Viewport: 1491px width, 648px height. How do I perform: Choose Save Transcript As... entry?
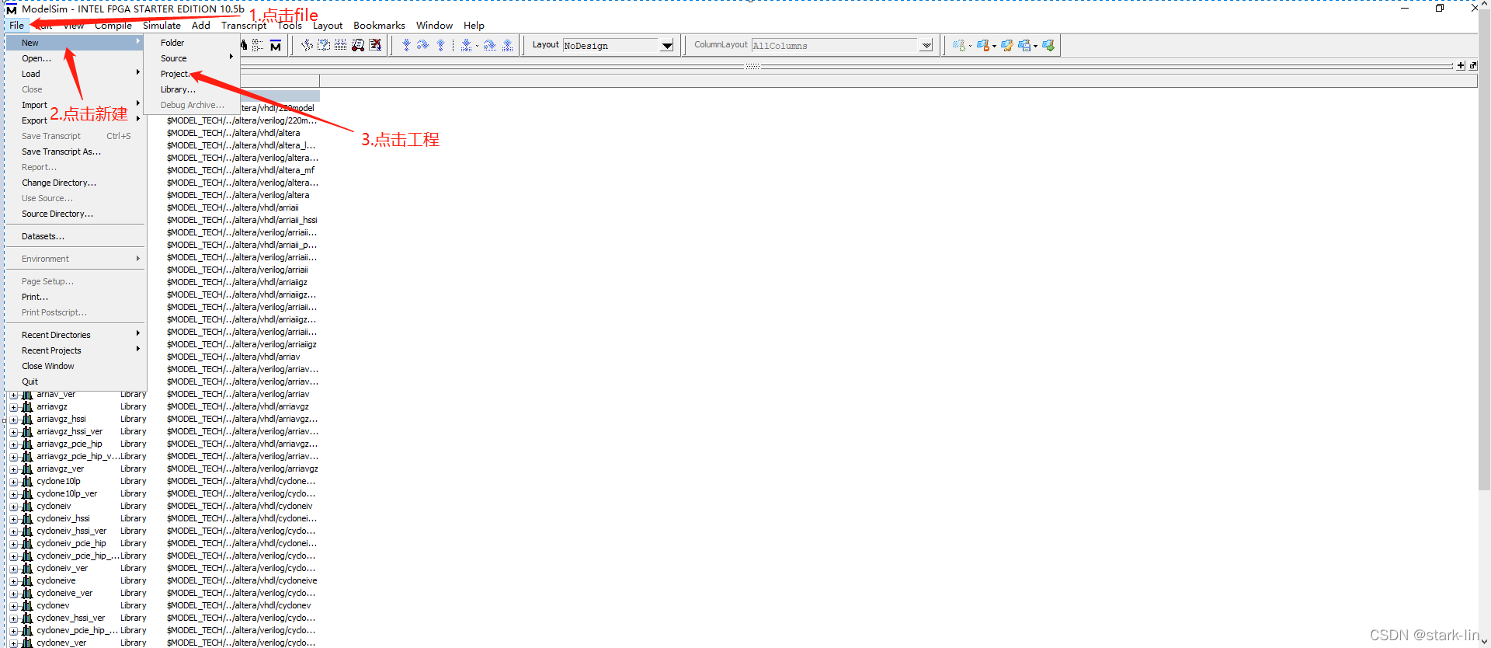76,152
